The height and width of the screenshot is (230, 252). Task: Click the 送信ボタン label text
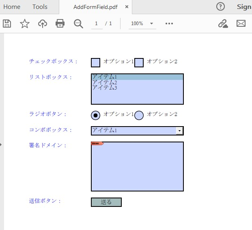pos(45,201)
